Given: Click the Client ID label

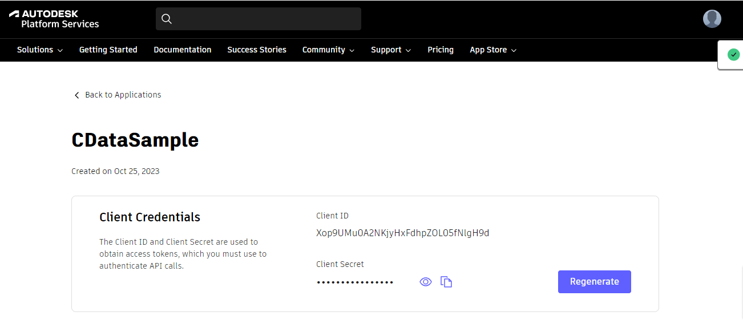Looking at the screenshot, I should click(x=332, y=216).
